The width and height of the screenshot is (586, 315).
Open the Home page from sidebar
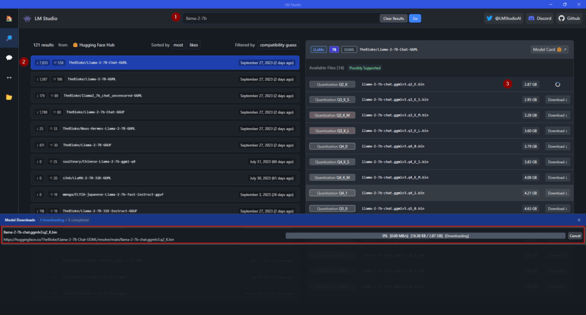9,18
